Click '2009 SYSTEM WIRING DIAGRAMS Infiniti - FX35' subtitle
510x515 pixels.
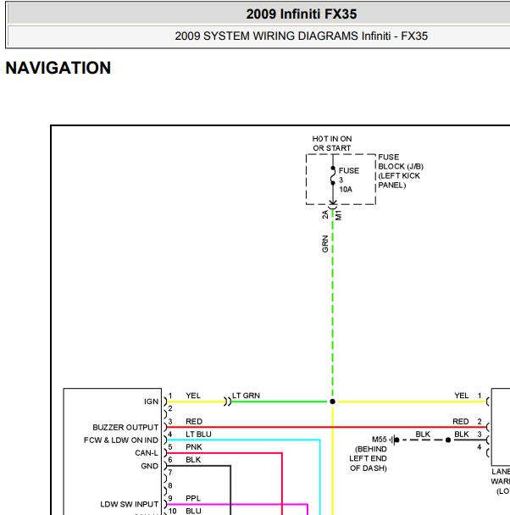(301, 36)
